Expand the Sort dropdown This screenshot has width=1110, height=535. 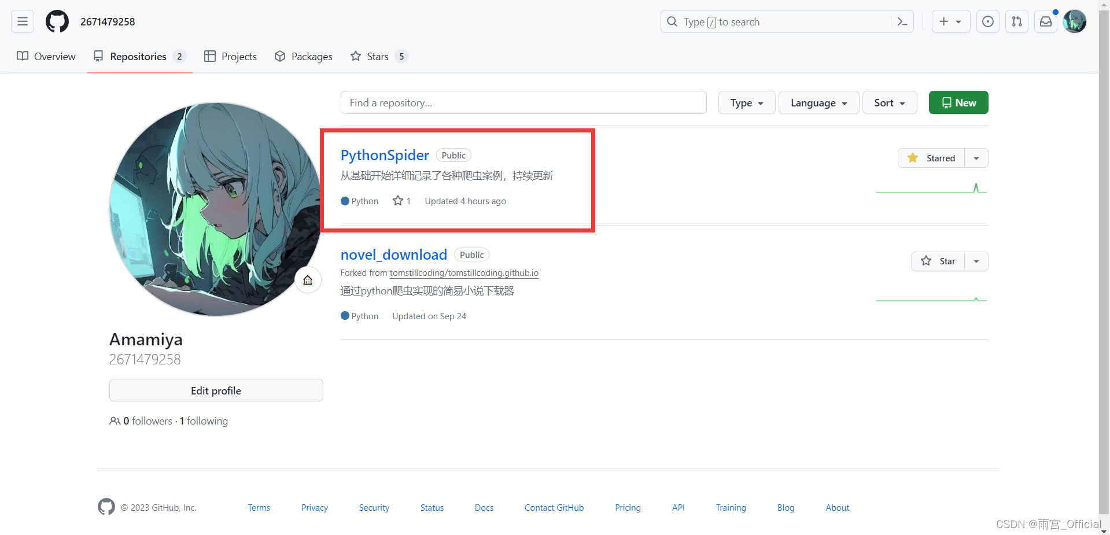click(890, 102)
